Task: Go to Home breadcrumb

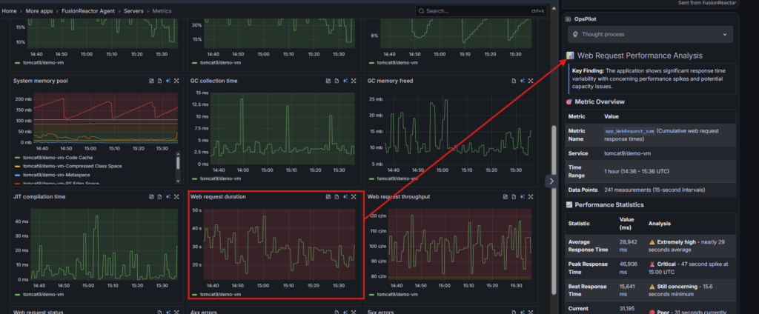Action: (x=9, y=10)
